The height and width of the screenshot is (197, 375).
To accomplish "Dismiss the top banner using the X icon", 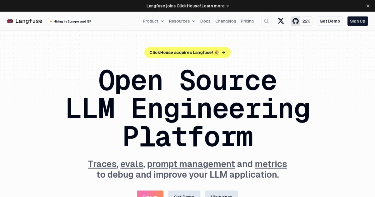I will 368,6.
